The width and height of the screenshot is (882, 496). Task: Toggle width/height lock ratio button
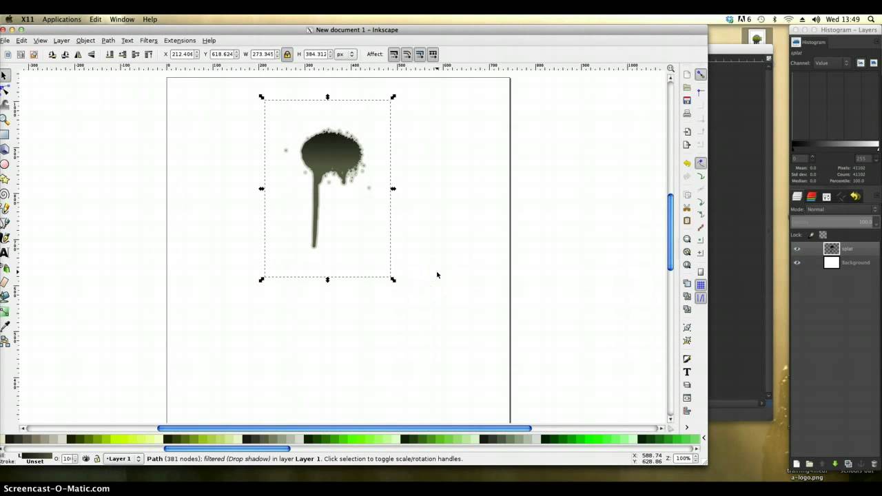287,54
